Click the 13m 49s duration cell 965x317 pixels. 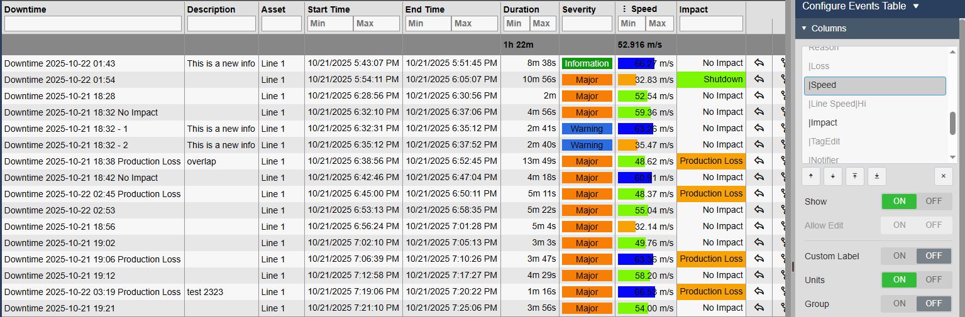coord(530,161)
